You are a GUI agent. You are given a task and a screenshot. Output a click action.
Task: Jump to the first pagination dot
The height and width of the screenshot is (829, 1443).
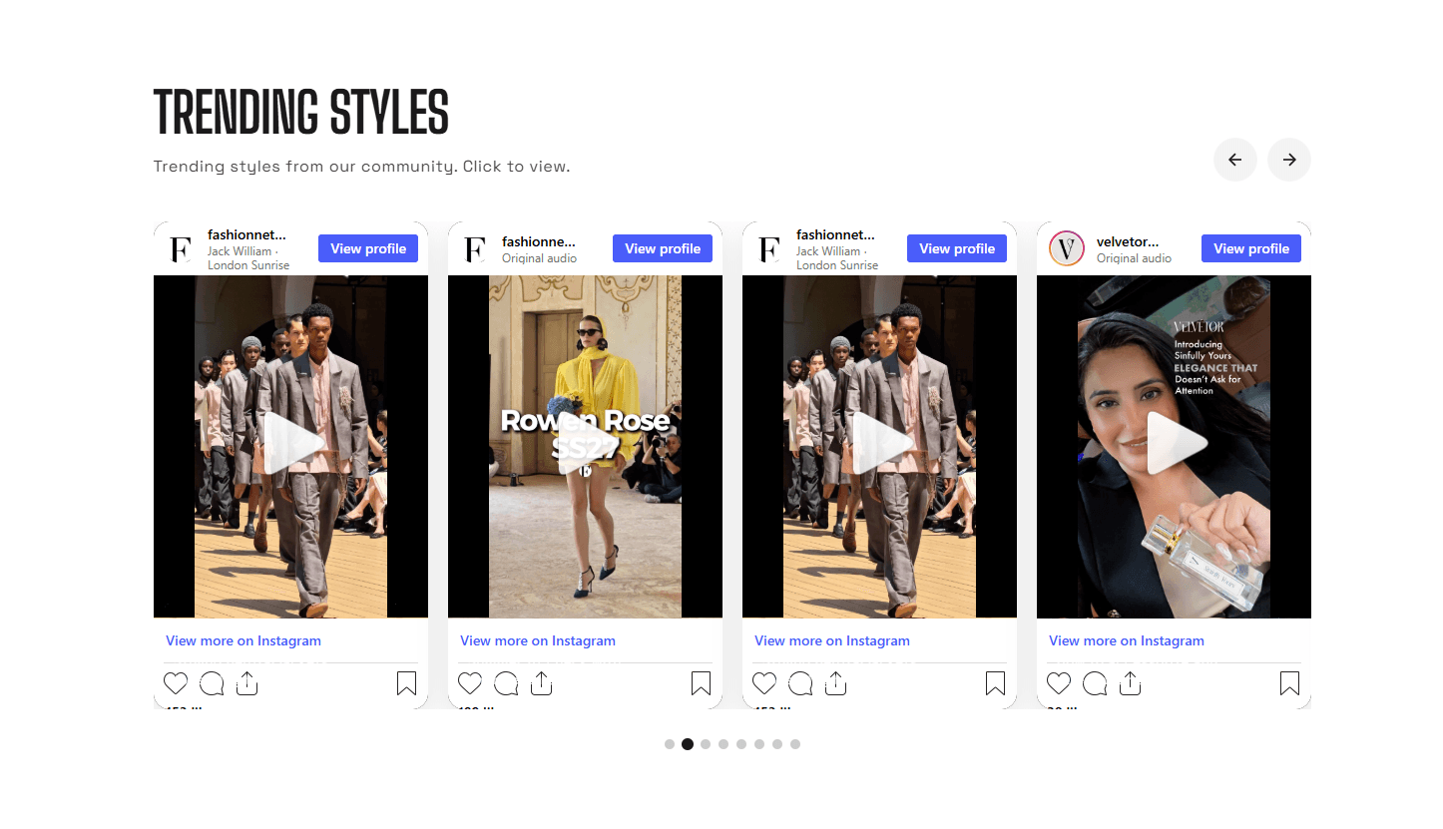coord(670,744)
